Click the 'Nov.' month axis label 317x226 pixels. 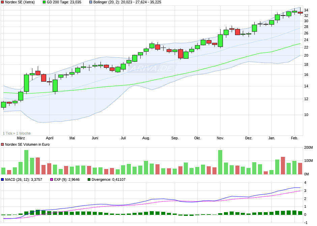coord(220,138)
